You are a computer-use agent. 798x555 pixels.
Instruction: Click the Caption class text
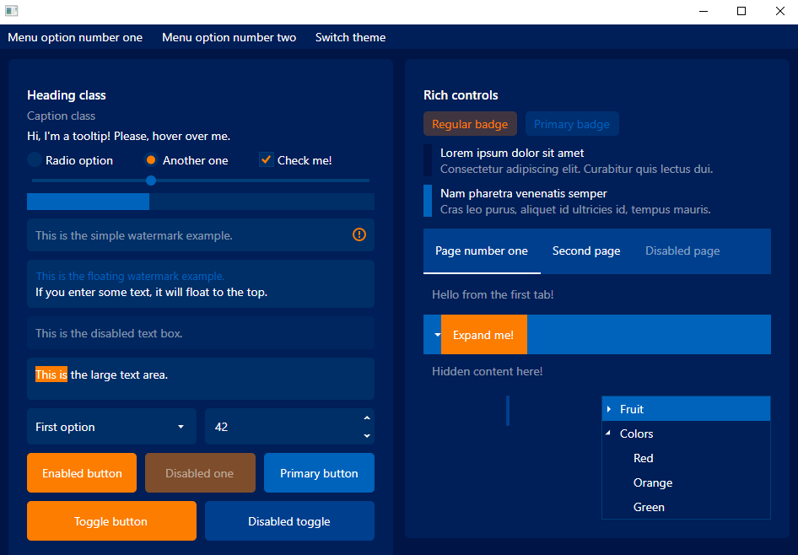(61, 116)
